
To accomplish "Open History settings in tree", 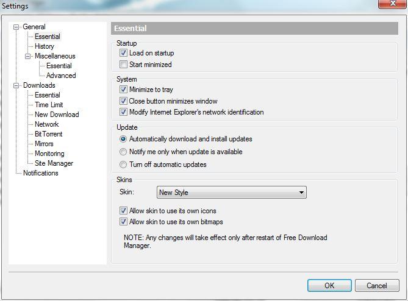I will [x=45, y=46].
